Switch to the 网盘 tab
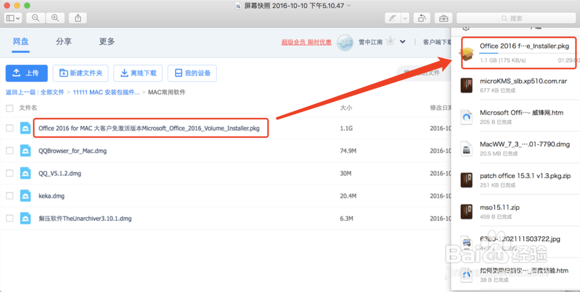 [x=21, y=41]
